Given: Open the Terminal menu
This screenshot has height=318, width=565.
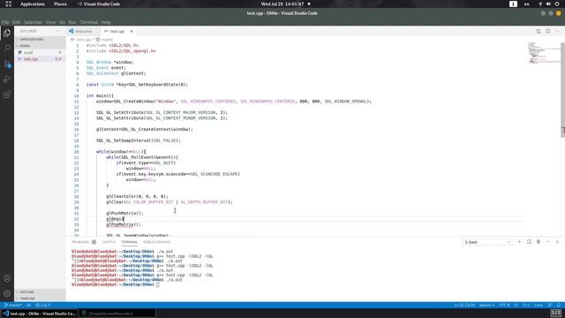Looking at the screenshot, I should pyautogui.click(x=89, y=22).
